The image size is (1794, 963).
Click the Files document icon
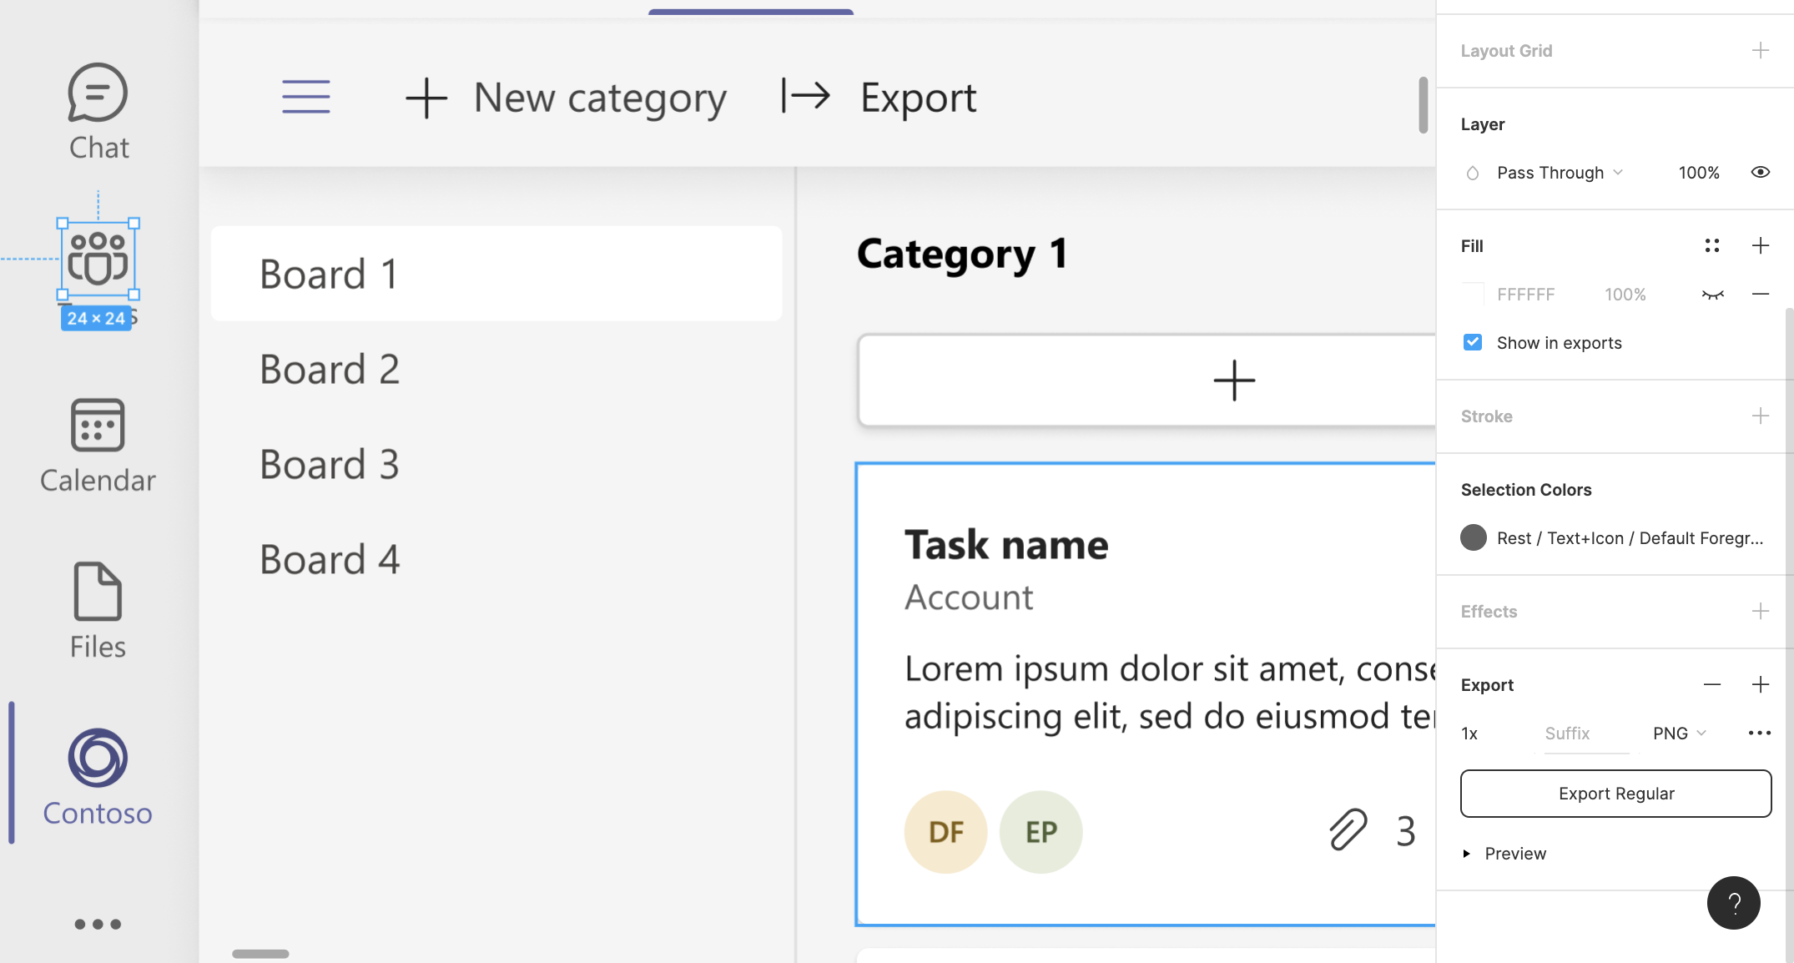[98, 591]
